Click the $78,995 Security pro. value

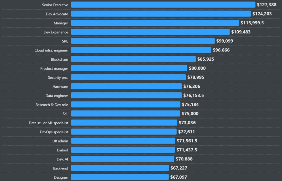click(x=196, y=77)
